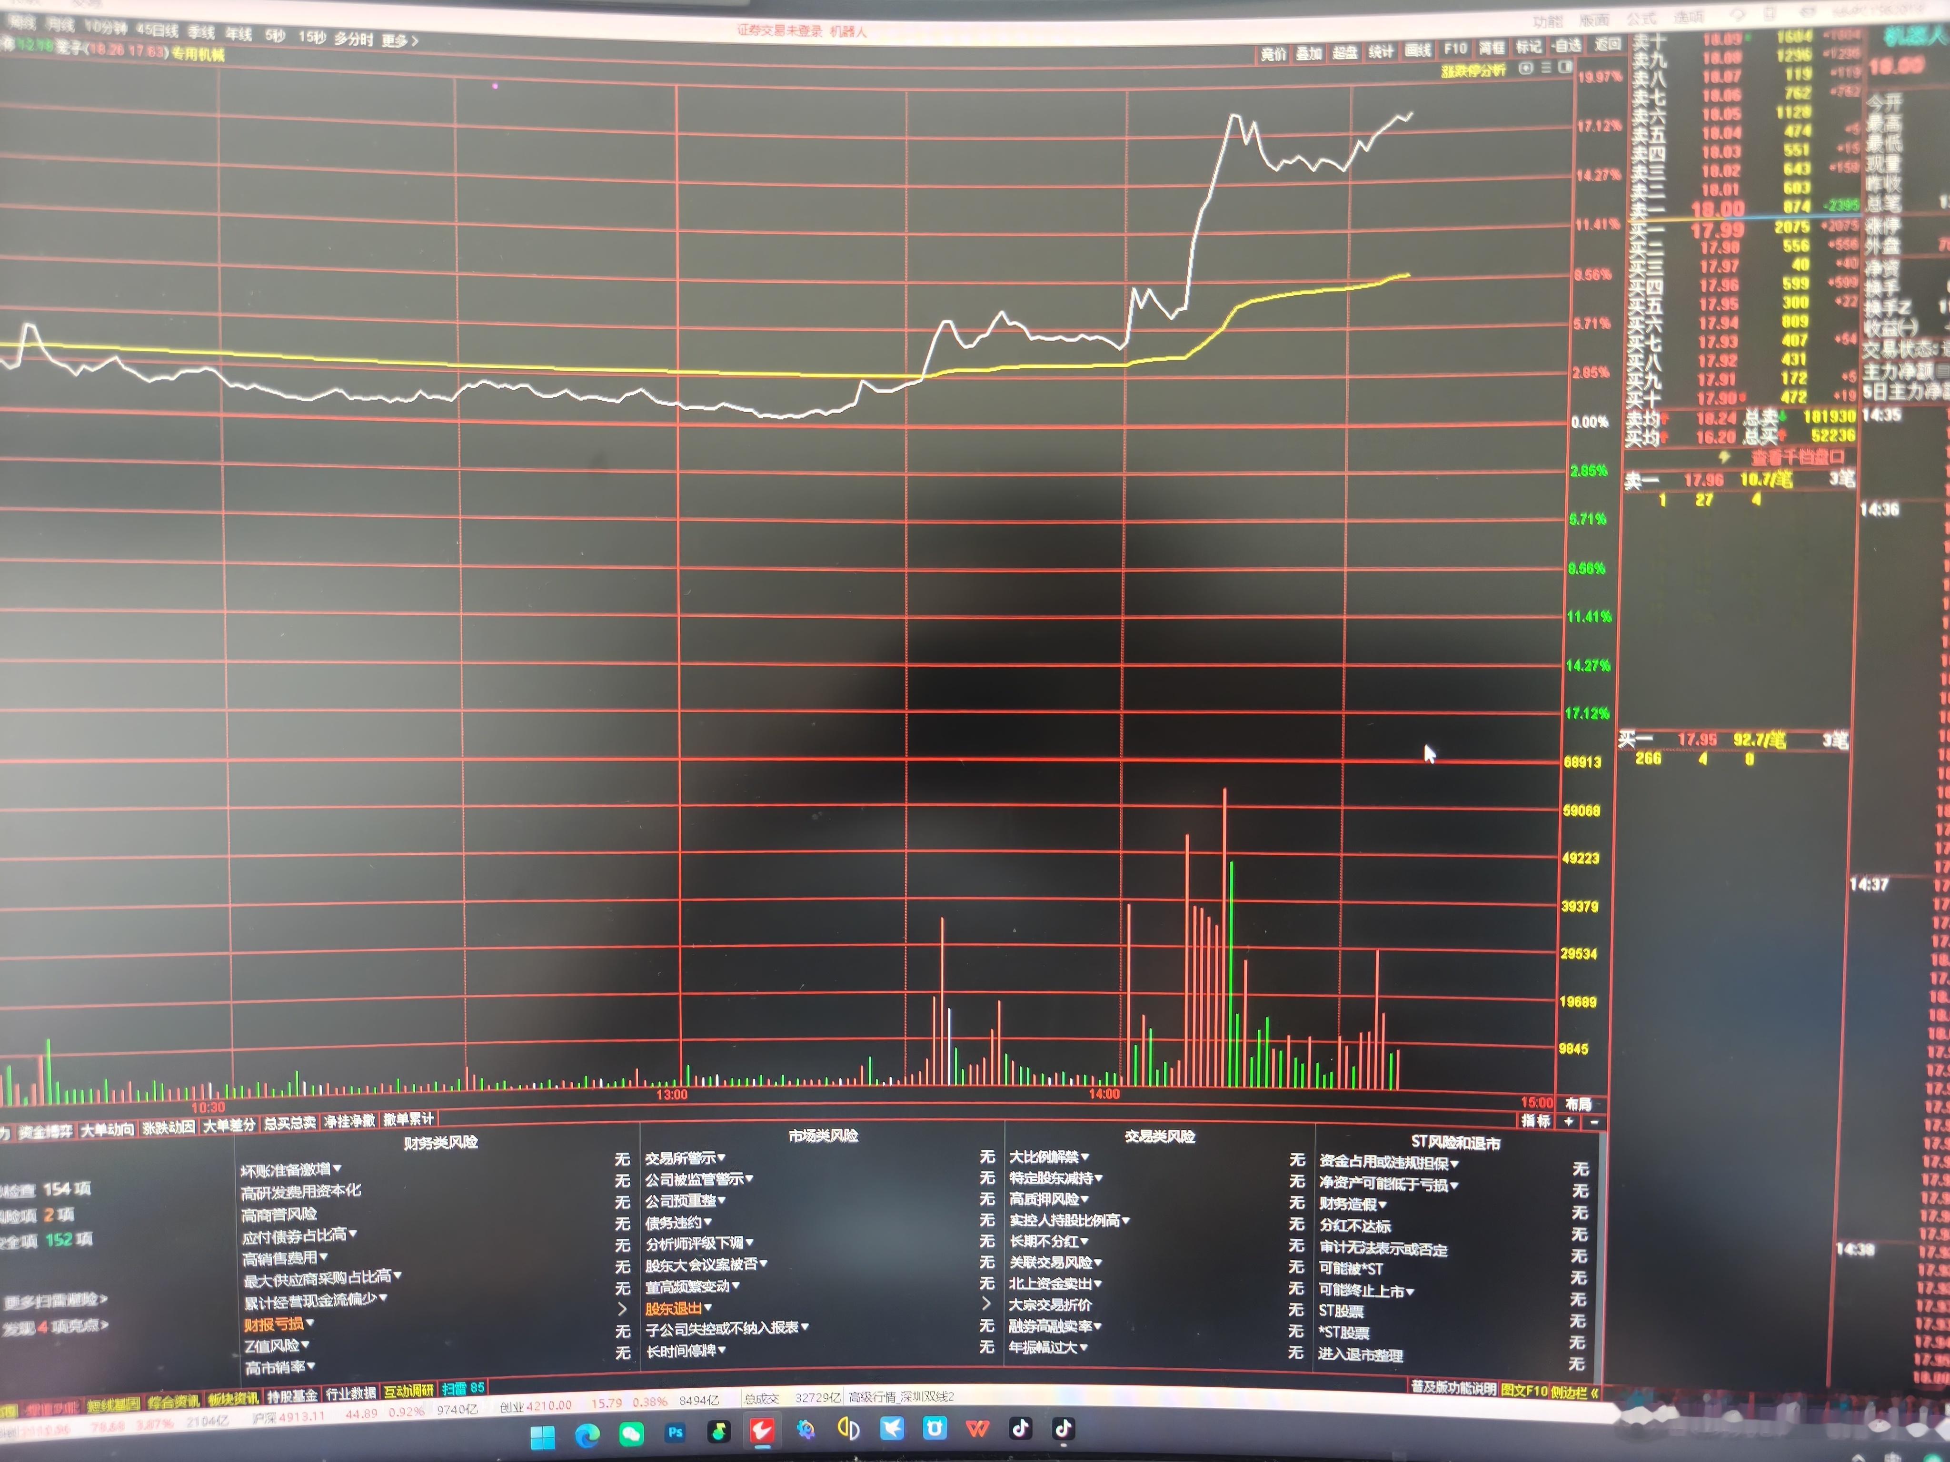Open the 互动调研 bottom tab
Viewport: 1950px width, 1462px height.
[409, 1391]
